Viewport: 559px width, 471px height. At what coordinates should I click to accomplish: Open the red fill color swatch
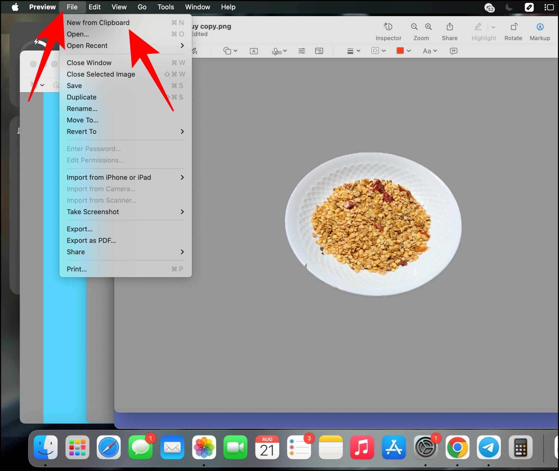click(400, 51)
